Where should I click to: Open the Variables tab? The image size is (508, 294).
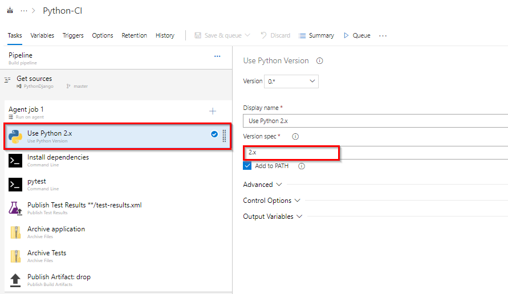tap(42, 35)
